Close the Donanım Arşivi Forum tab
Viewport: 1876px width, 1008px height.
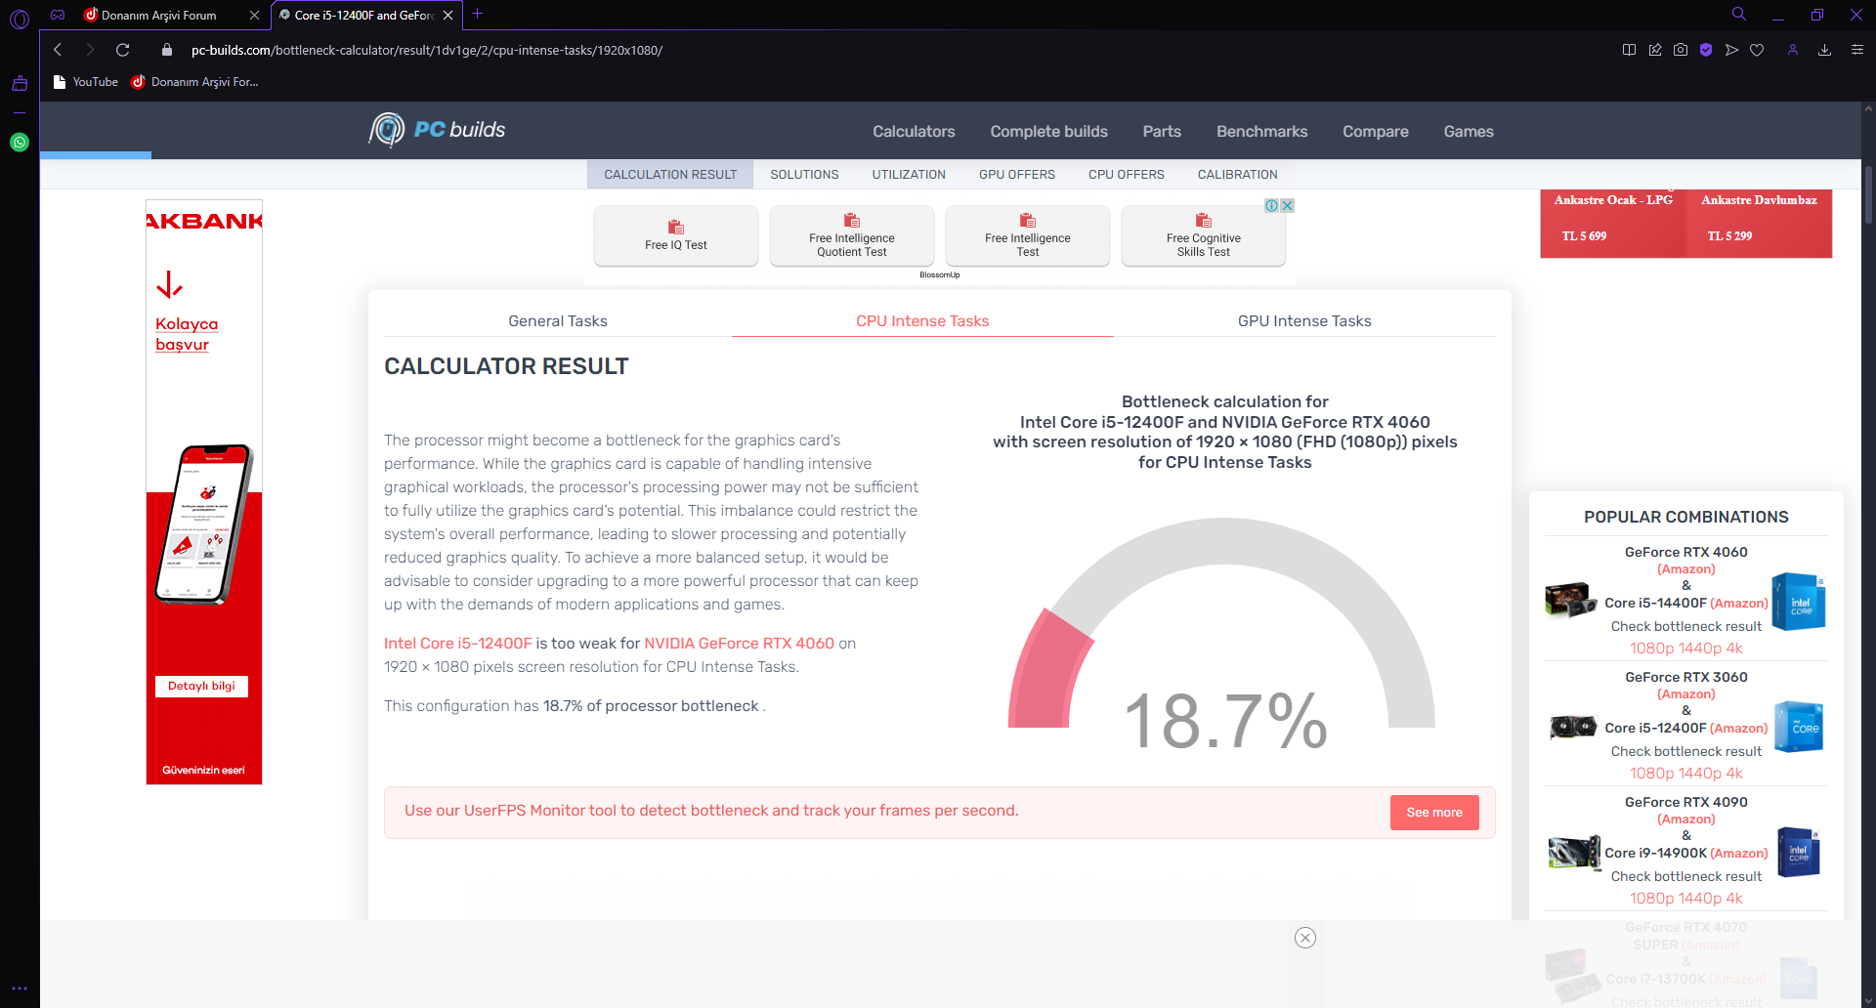tap(254, 16)
